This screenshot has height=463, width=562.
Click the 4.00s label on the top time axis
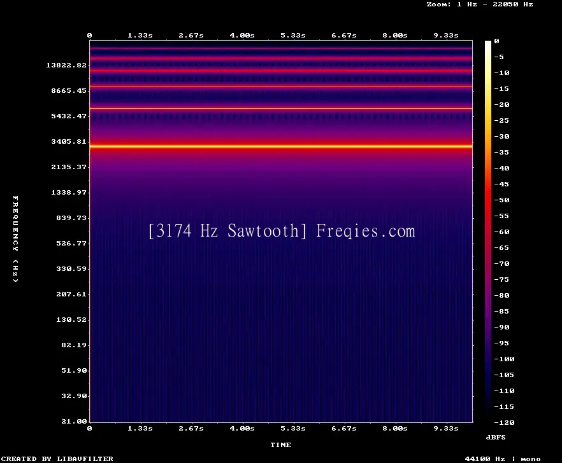pyautogui.click(x=242, y=36)
